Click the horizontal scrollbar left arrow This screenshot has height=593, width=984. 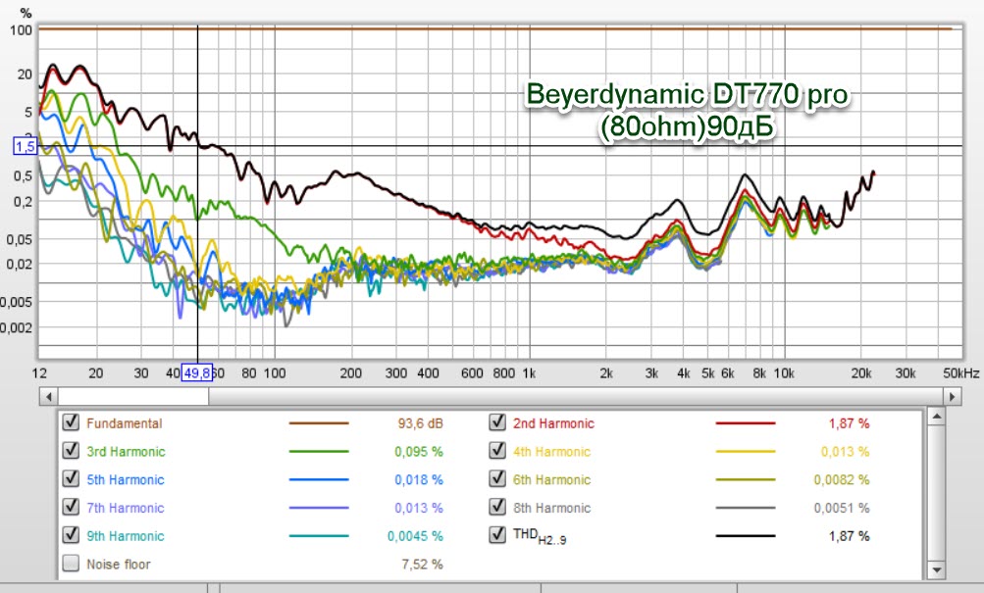tap(46, 396)
